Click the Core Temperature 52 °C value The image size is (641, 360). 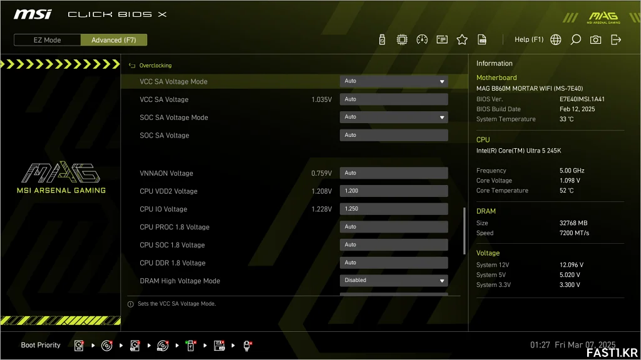click(566, 191)
